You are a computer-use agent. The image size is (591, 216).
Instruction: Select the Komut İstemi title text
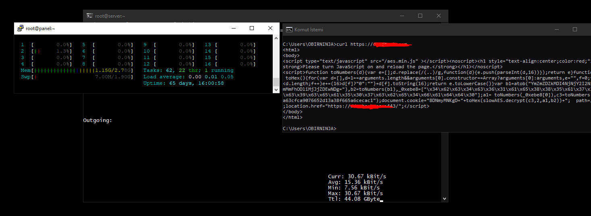point(309,30)
